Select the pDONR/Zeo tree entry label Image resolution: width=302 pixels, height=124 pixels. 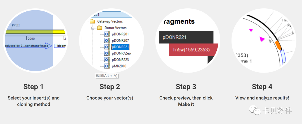point(121,53)
